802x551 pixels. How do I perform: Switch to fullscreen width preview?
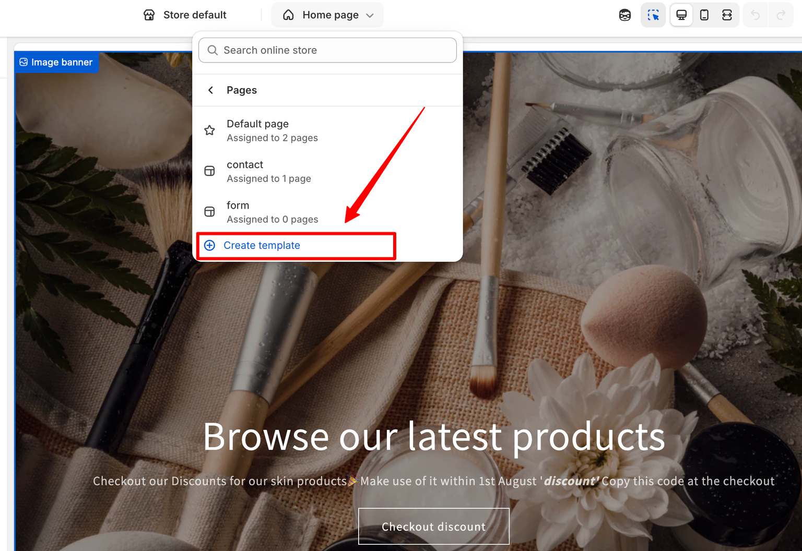point(727,15)
